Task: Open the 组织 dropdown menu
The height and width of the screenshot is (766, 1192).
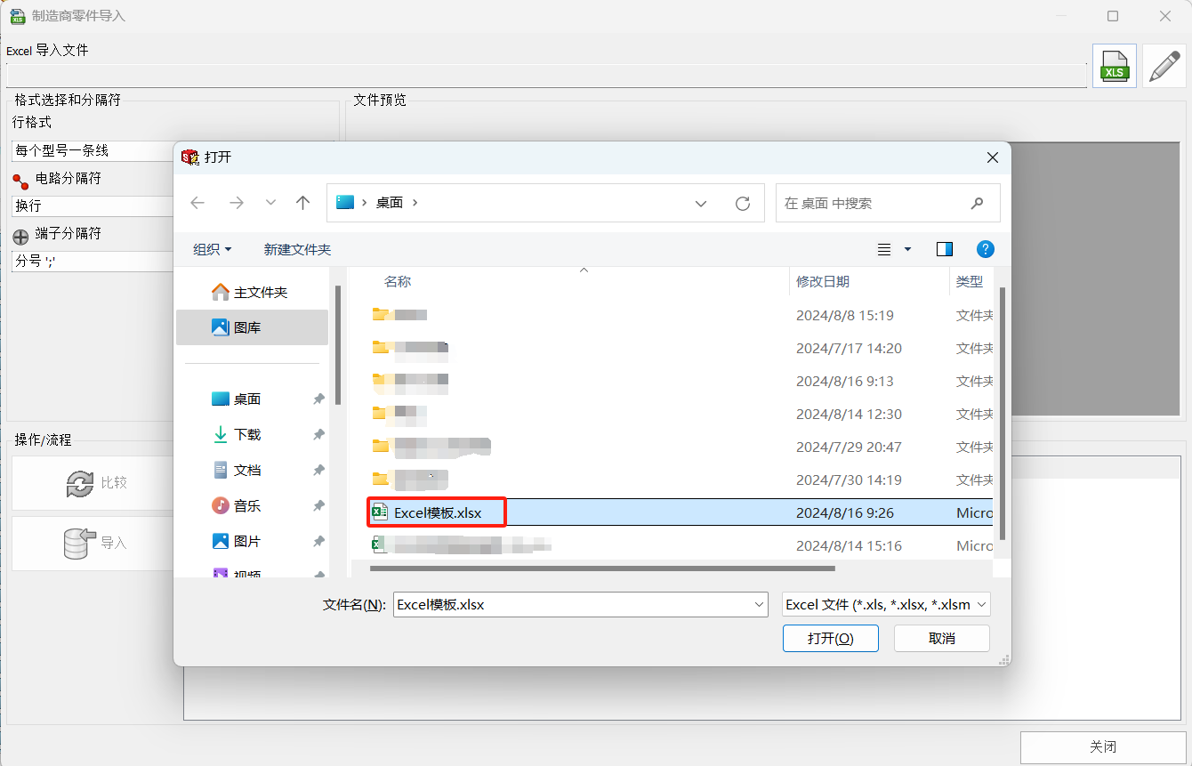Action: [x=213, y=249]
